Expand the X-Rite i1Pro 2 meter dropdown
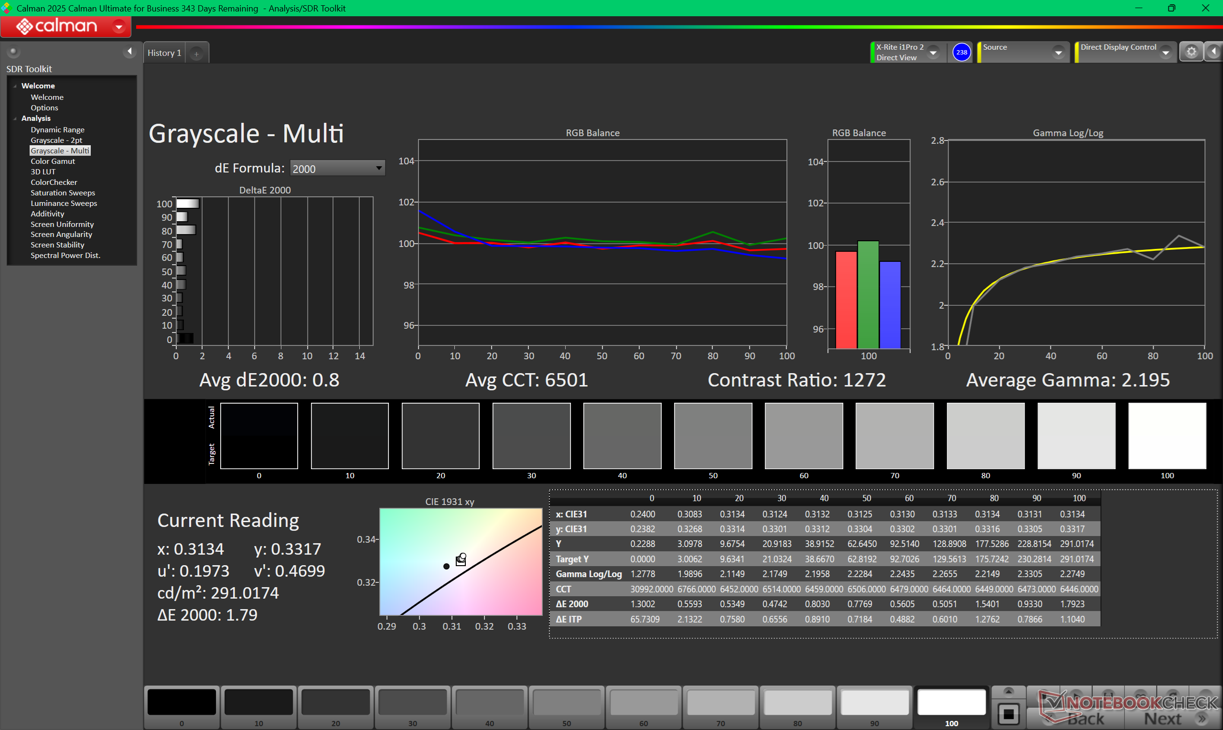Image resolution: width=1223 pixels, height=730 pixels. tap(933, 53)
